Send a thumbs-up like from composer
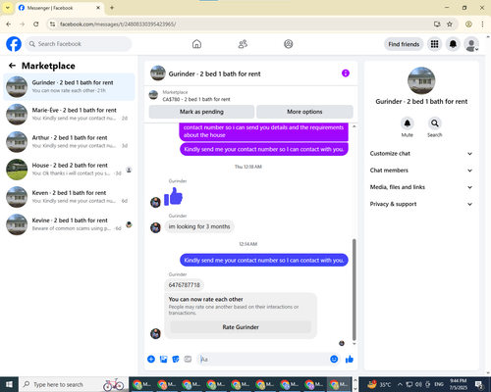Screen dimensions: 491x392 pos(350,360)
